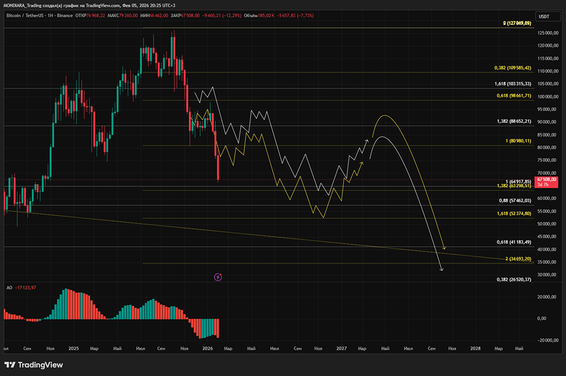566x376 pixels.
Task: Click the 3d 7h candle countdown
Action: tap(543, 185)
